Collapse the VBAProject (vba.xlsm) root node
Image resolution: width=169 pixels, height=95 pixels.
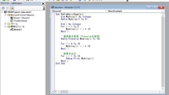coord(2,12)
